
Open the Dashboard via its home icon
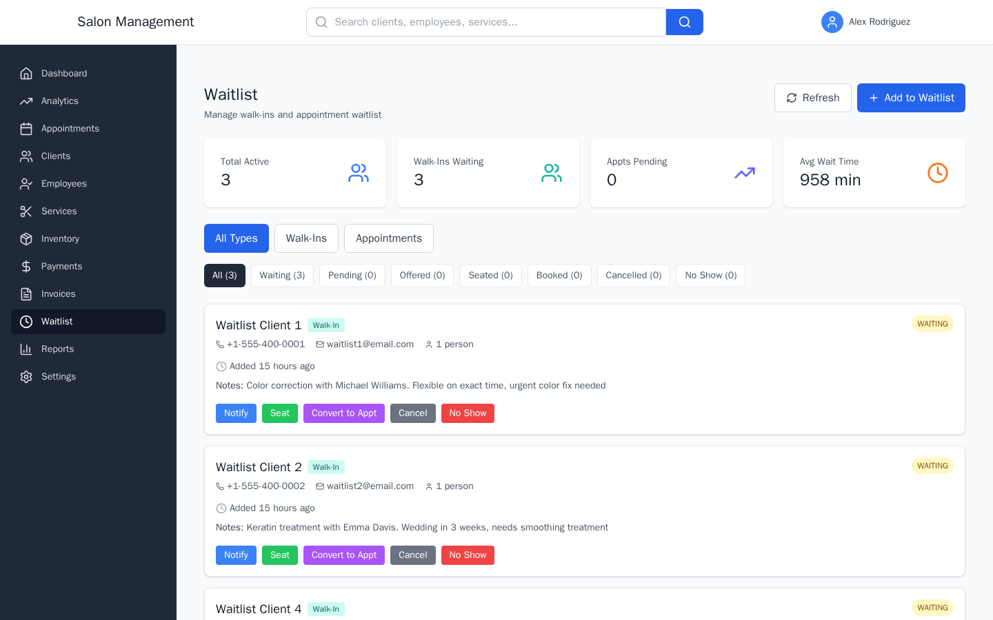[x=26, y=73]
